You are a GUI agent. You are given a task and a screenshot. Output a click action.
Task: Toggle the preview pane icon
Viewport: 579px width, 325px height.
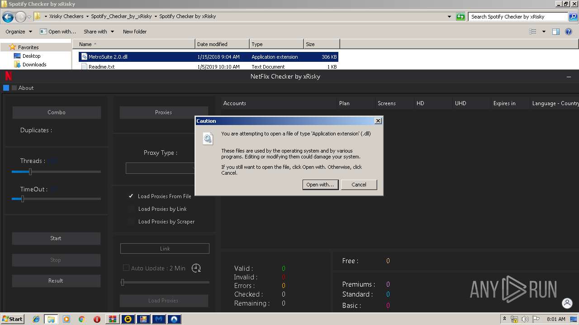pyautogui.click(x=556, y=32)
